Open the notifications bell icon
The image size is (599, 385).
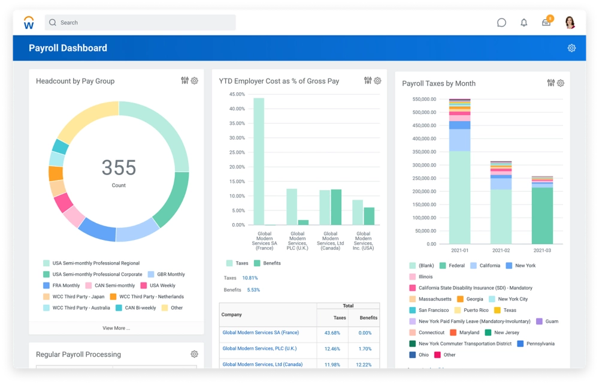pos(524,23)
